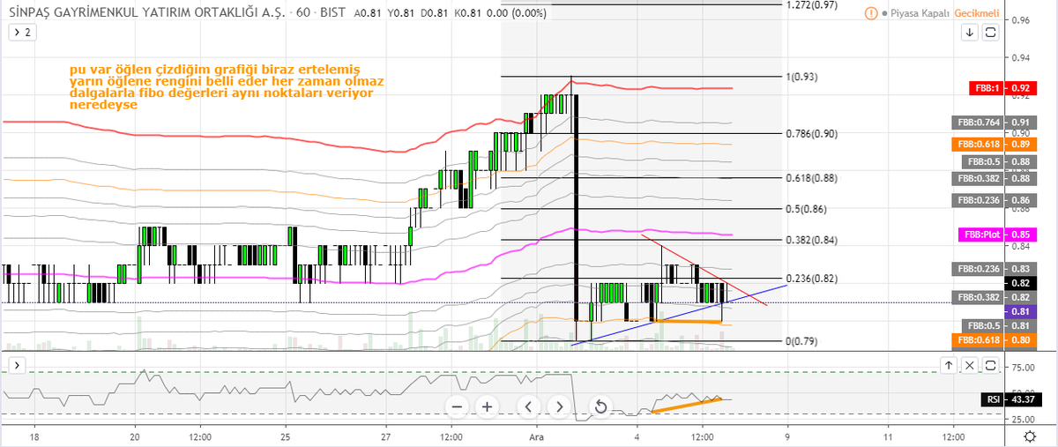The width and height of the screenshot is (1058, 447).
Task: Move main price pane down
Action: (970, 33)
